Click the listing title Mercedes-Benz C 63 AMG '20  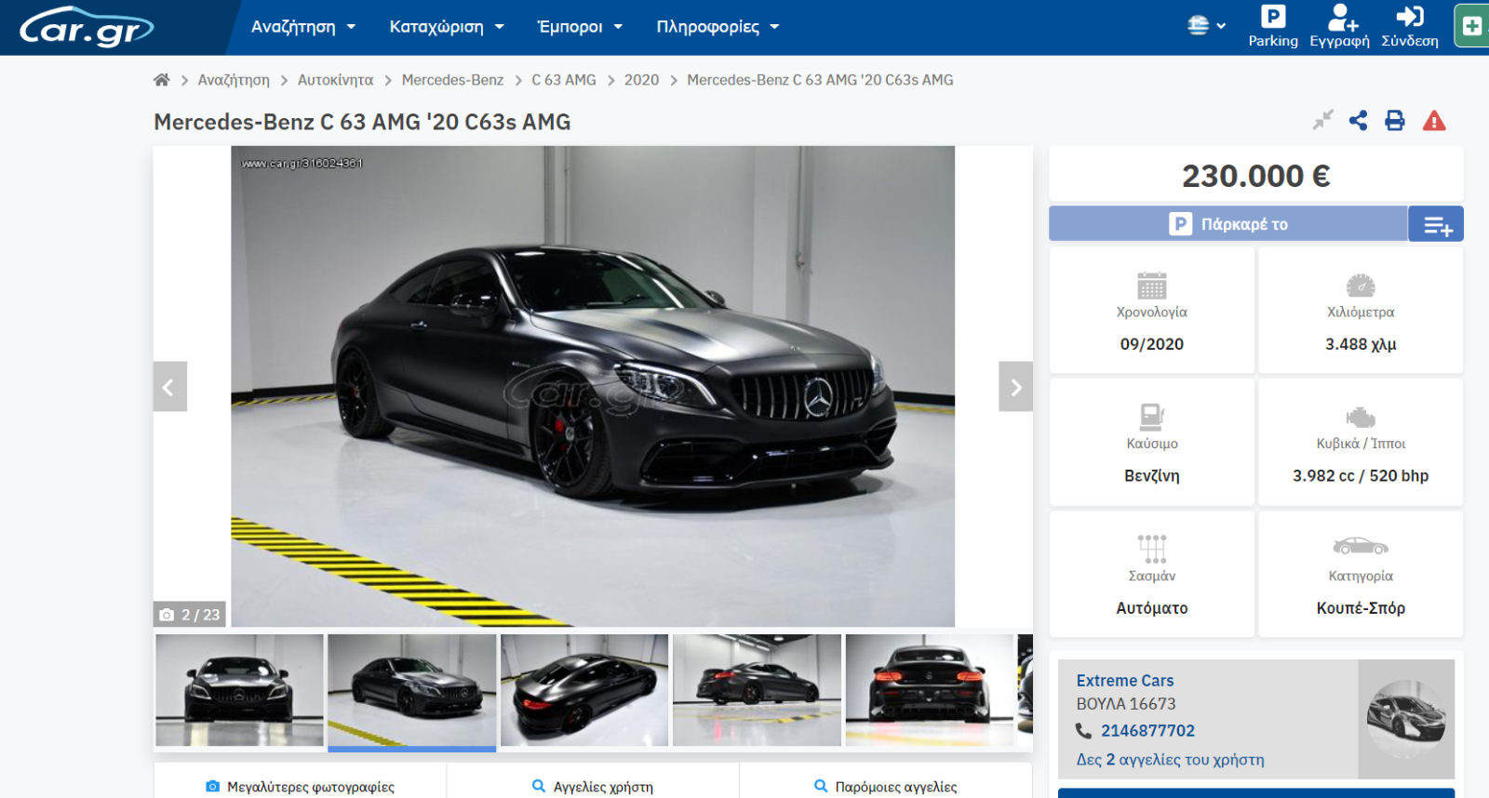[x=362, y=122]
